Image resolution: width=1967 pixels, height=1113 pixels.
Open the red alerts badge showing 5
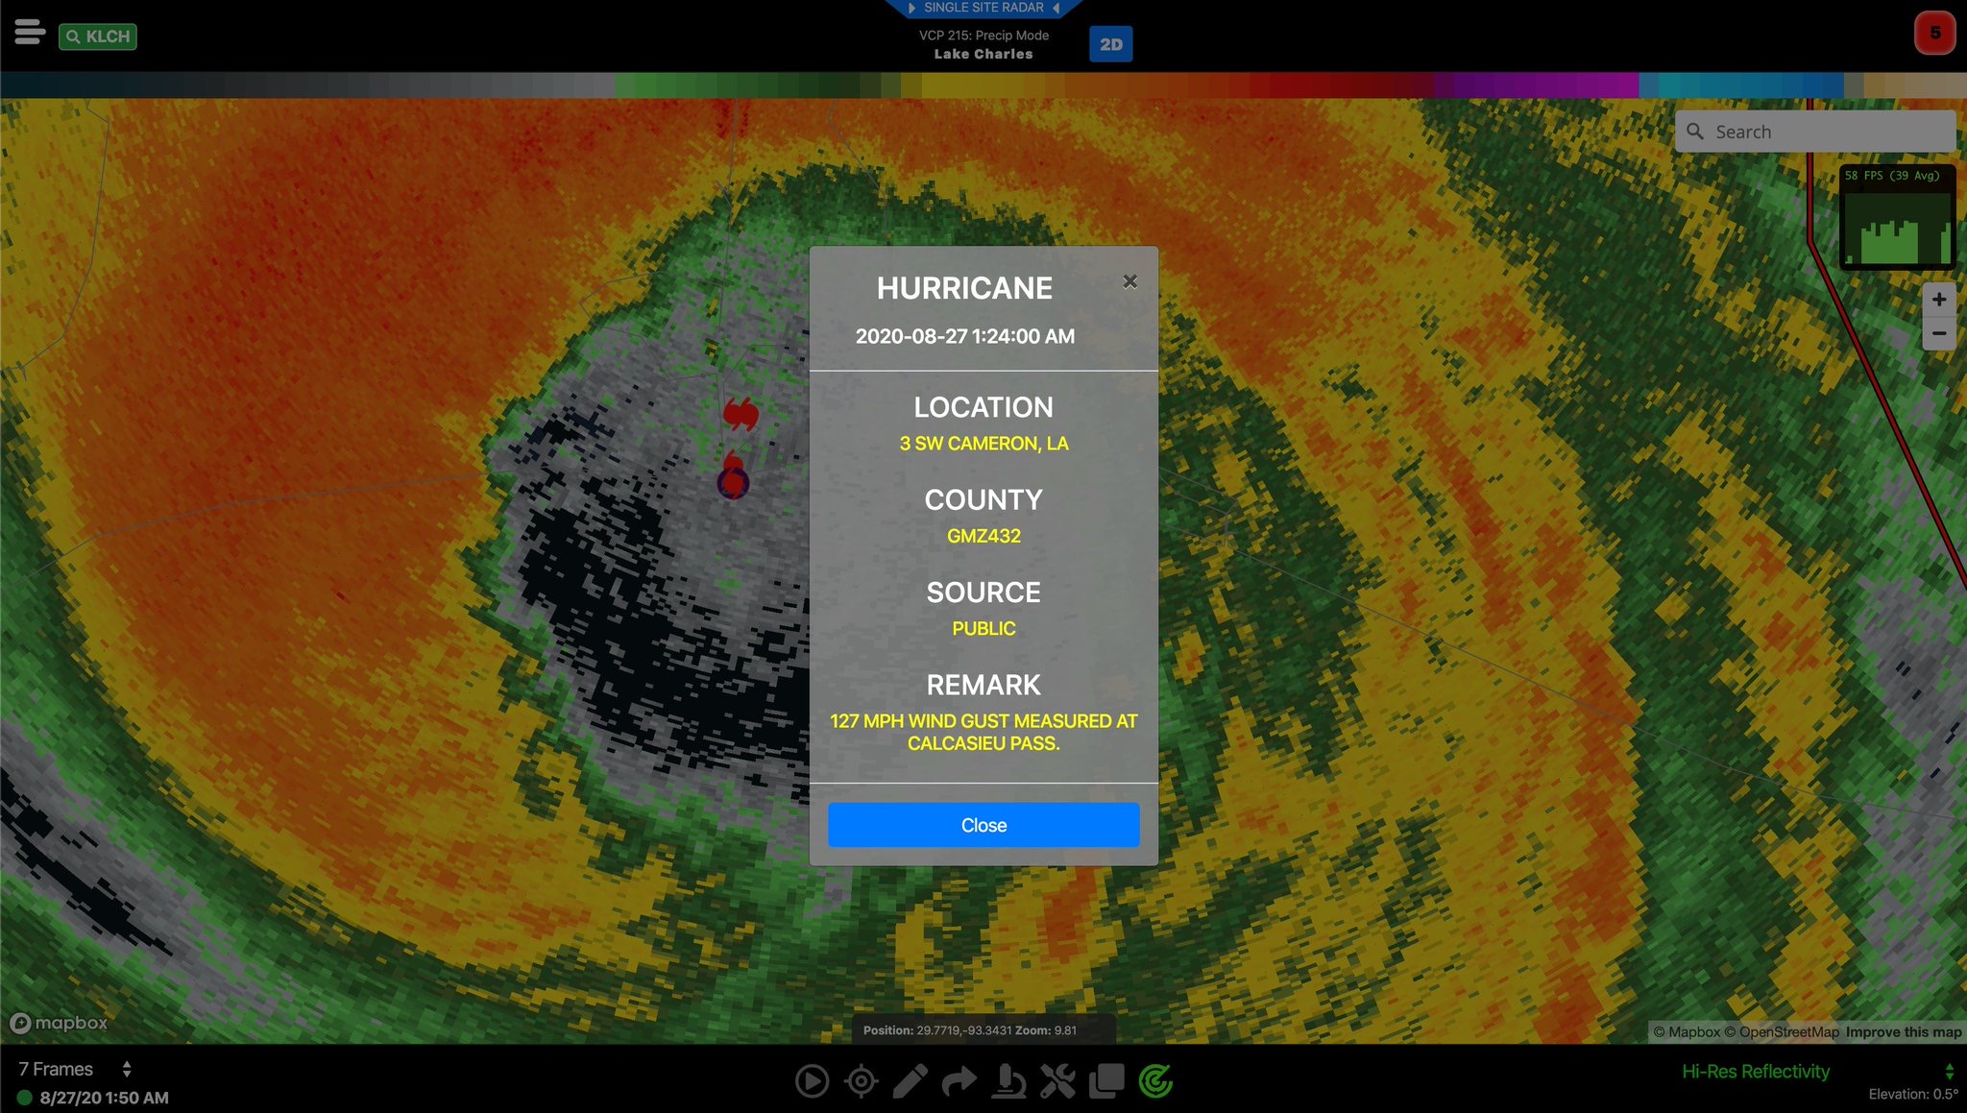click(x=1934, y=34)
